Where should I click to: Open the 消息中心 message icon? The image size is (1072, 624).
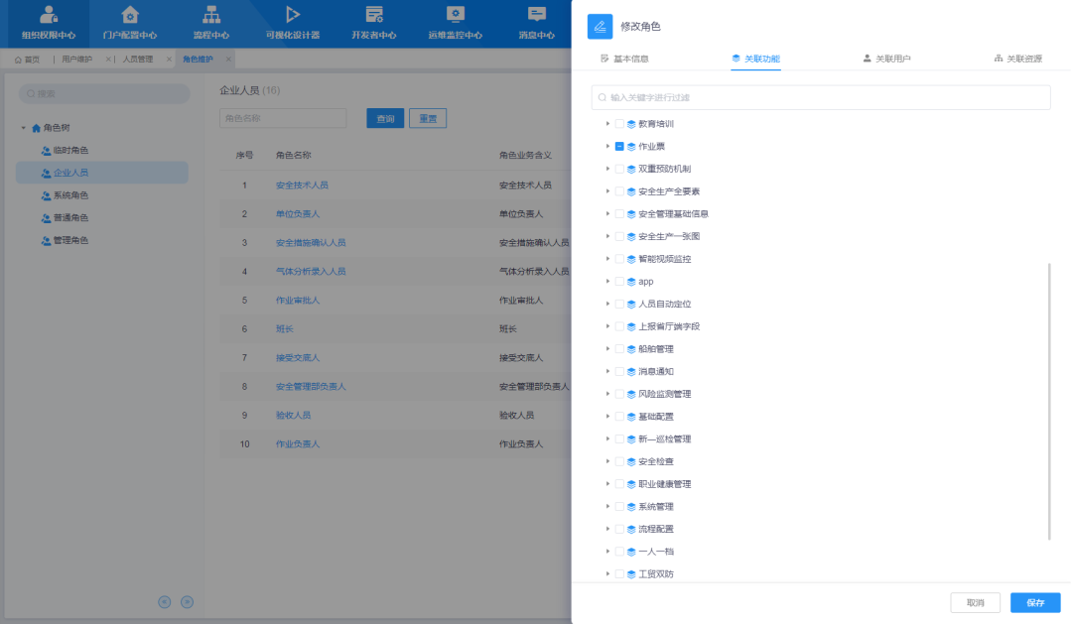(x=536, y=15)
